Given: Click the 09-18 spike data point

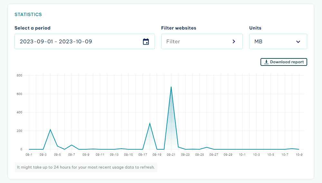Looking at the screenshot, I should point(150,123).
